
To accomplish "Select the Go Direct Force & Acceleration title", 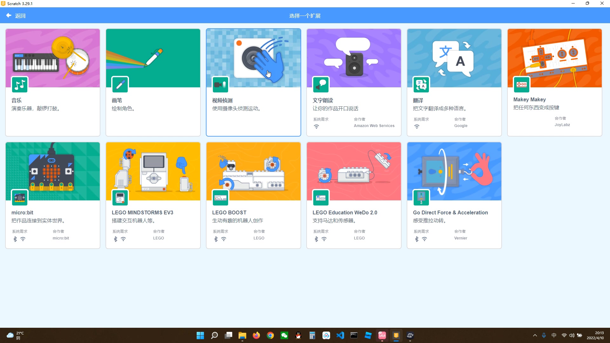I will click(x=450, y=212).
